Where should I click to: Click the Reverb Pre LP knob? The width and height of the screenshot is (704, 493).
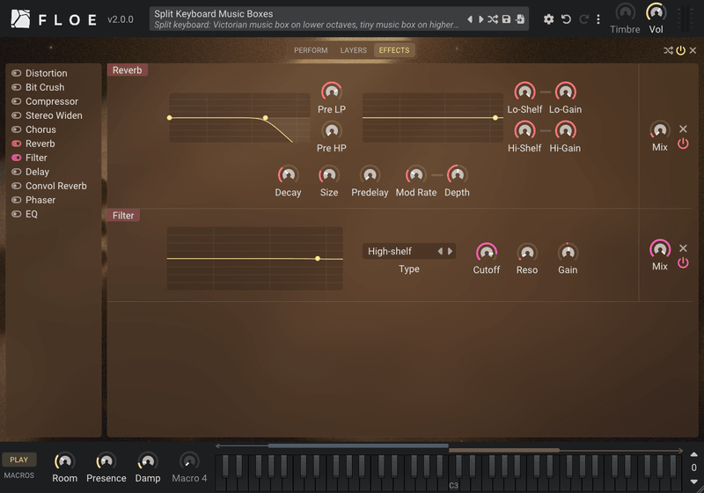coord(332,92)
